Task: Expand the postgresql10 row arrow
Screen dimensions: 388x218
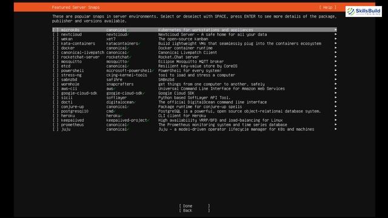Action: [x=335, y=111]
